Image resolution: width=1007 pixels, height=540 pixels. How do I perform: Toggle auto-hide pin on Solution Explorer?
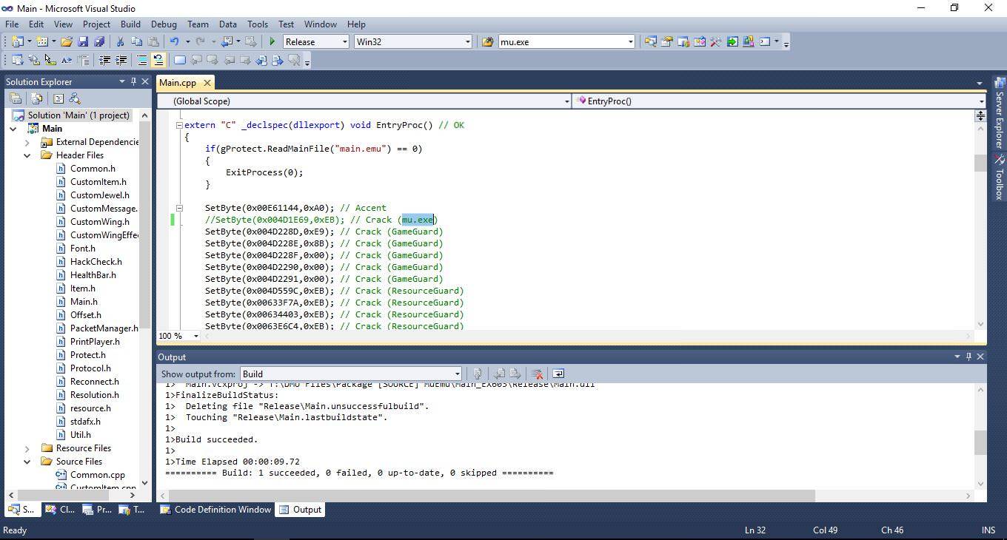pos(133,81)
